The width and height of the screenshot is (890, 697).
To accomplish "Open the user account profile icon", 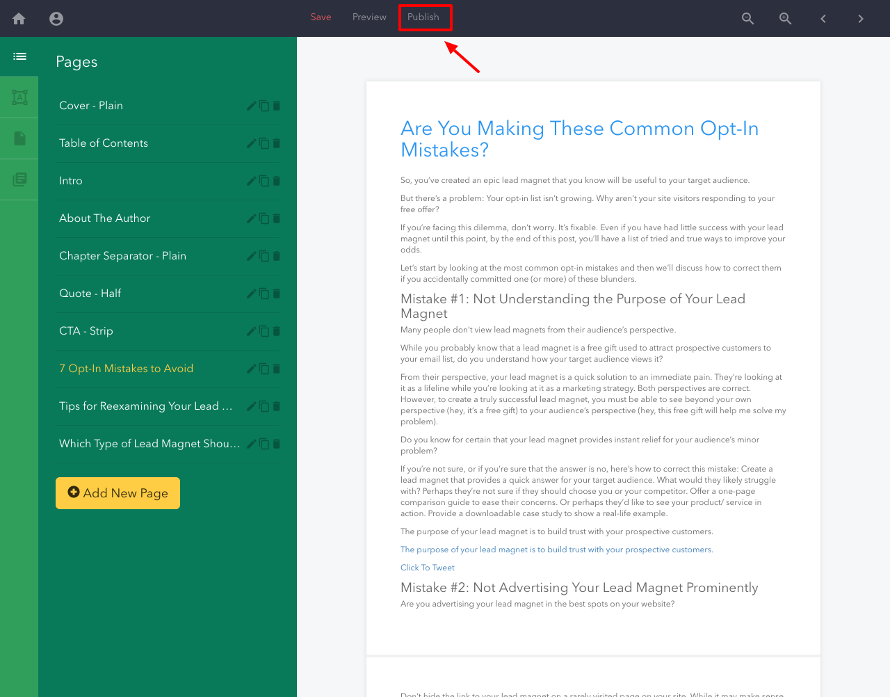I will [56, 19].
